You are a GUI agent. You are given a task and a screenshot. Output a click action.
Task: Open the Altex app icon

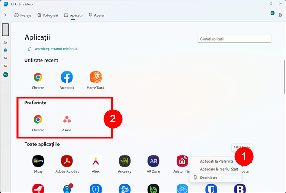(96, 161)
